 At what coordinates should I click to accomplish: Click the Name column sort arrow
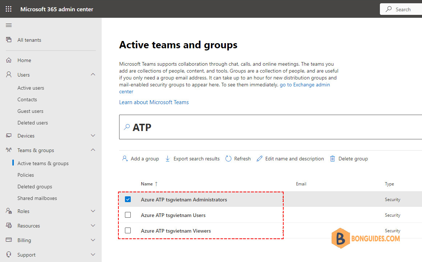pyautogui.click(x=156, y=184)
